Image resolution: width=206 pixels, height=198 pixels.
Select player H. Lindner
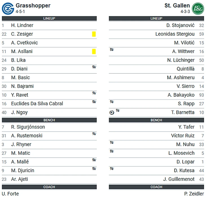[x=22, y=25]
